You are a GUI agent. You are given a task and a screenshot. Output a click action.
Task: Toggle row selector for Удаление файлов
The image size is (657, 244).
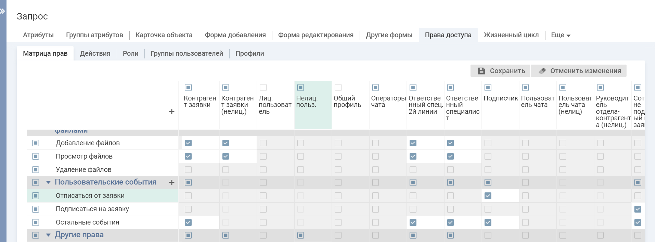pyautogui.click(x=36, y=170)
